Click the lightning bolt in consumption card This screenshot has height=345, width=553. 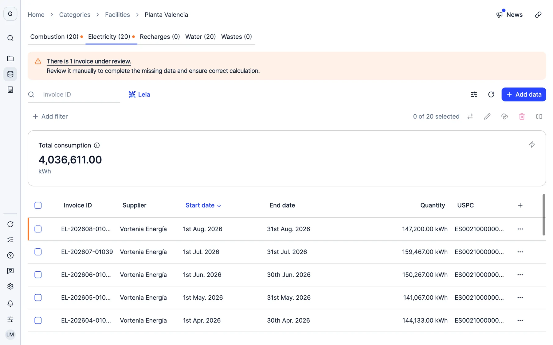pyautogui.click(x=532, y=144)
